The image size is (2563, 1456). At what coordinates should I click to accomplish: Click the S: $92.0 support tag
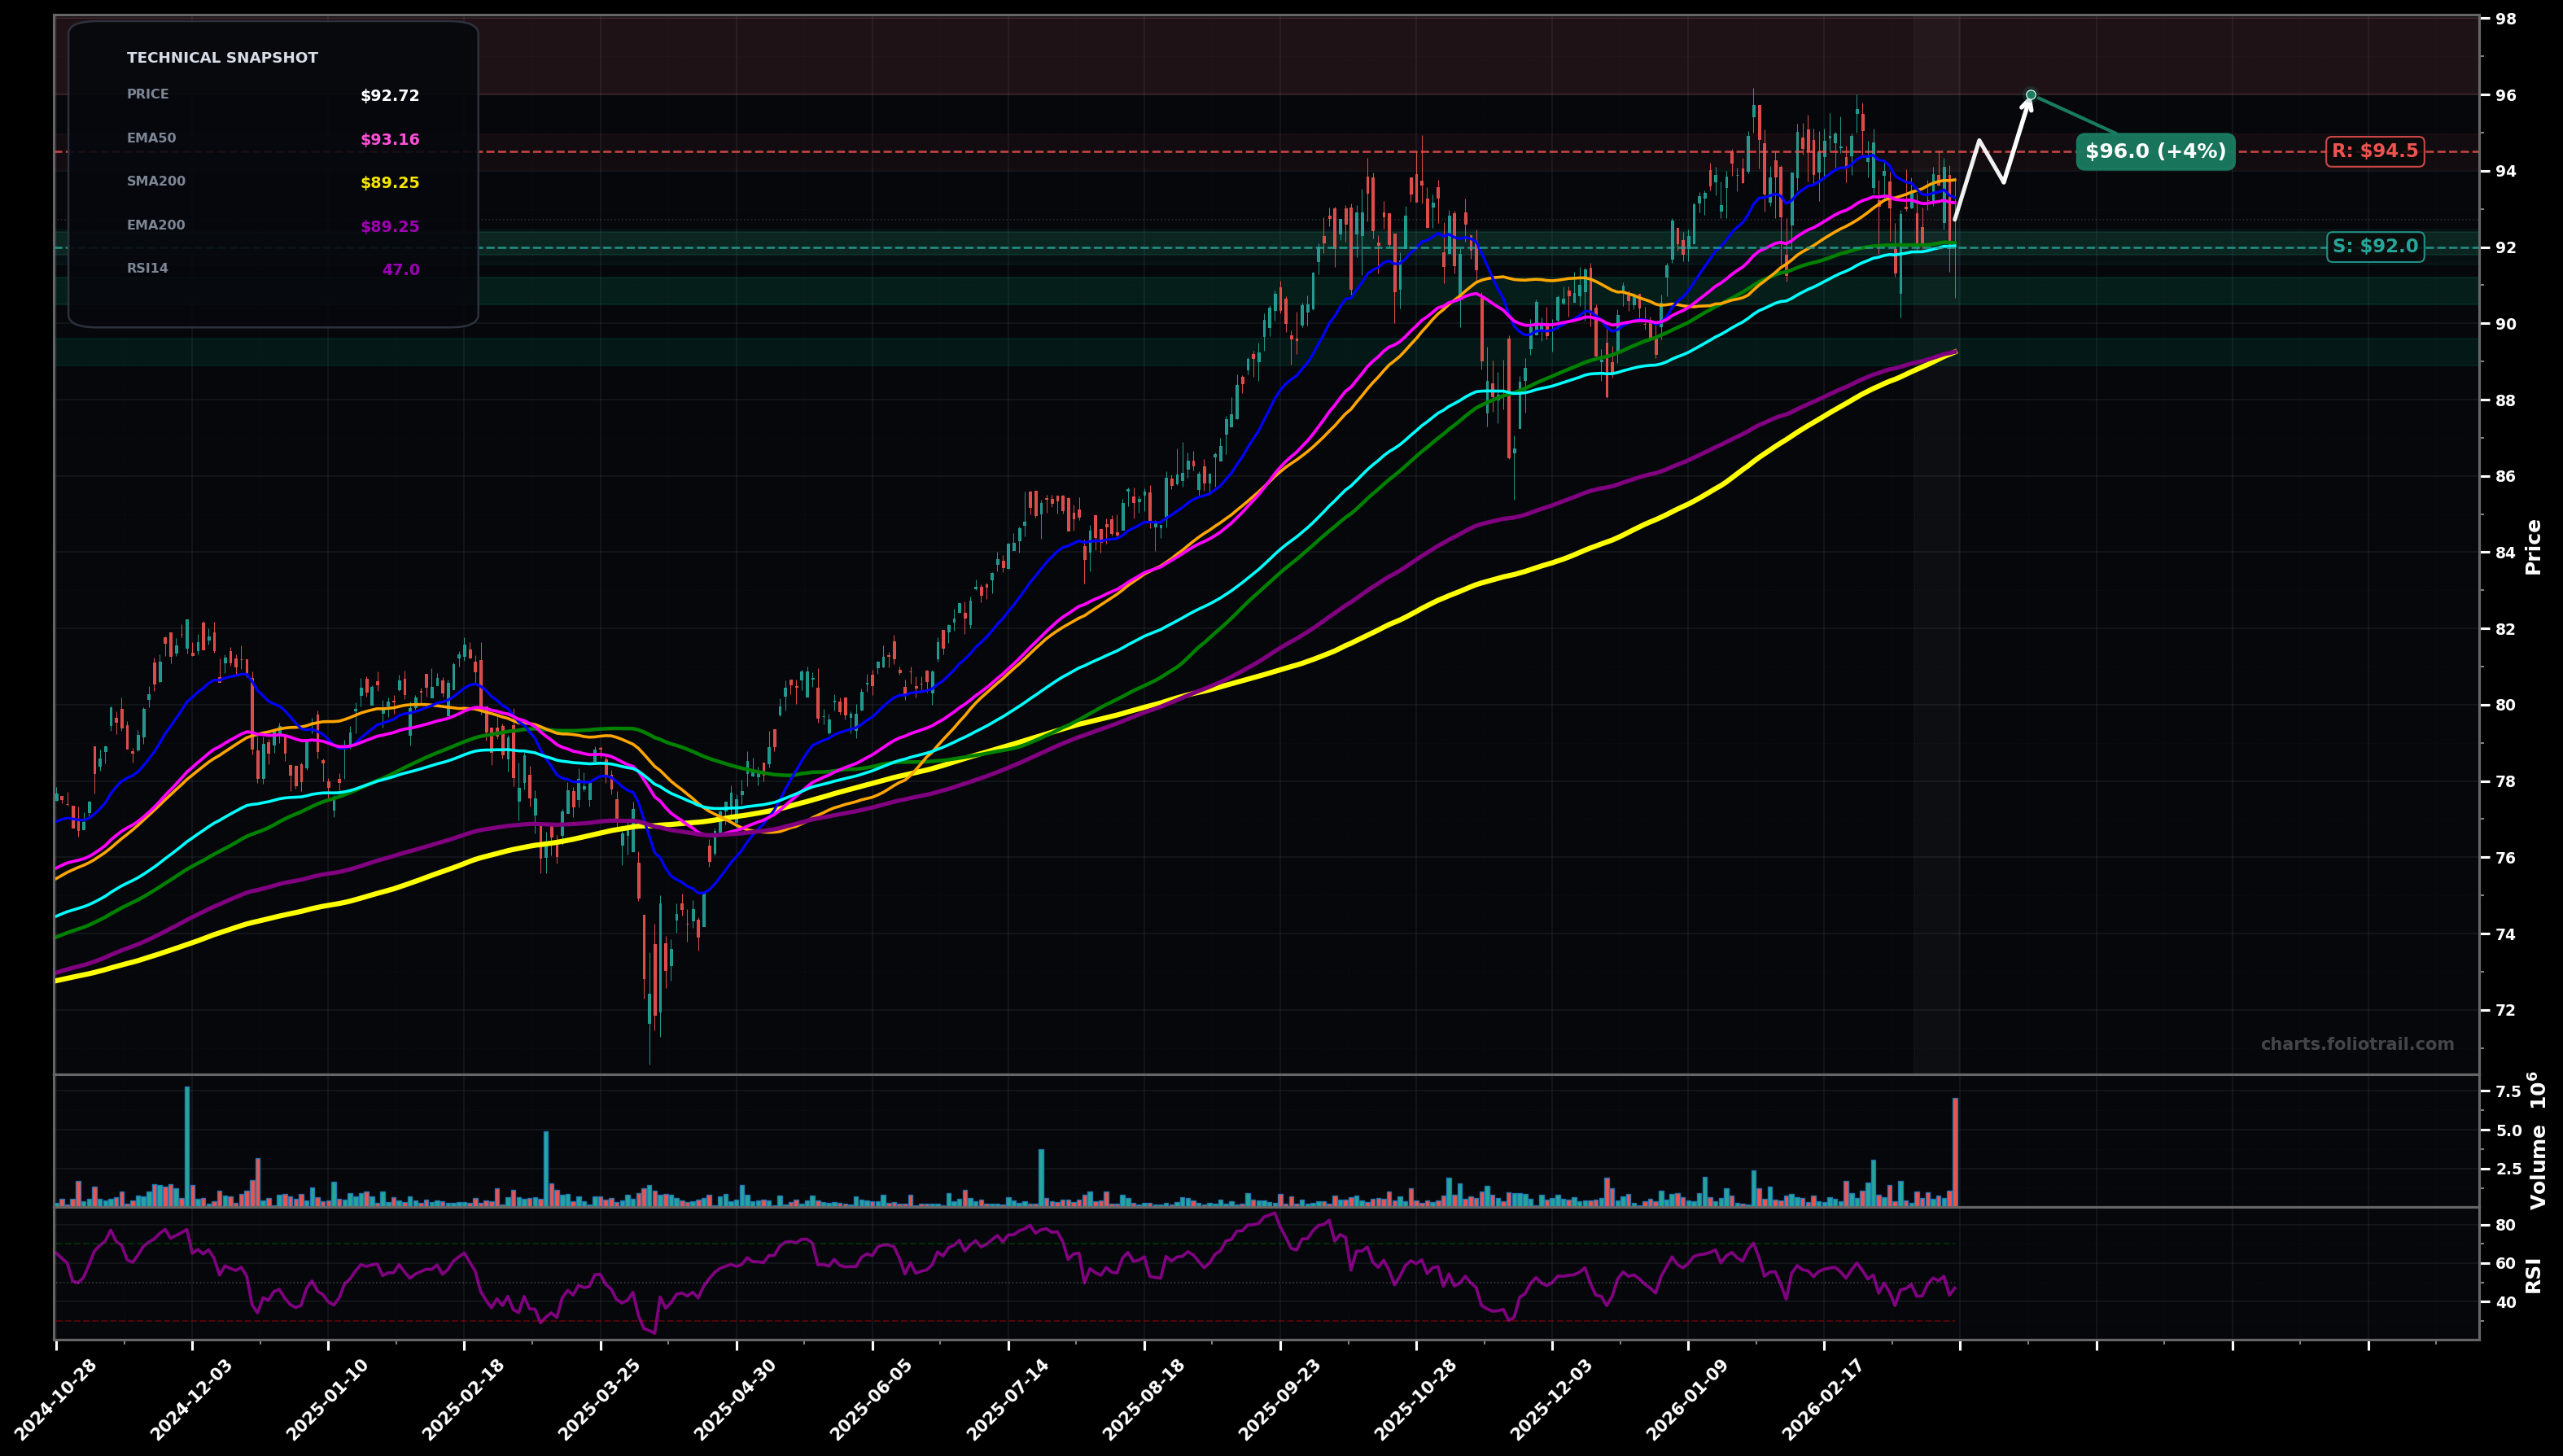click(x=2374, y=246)
